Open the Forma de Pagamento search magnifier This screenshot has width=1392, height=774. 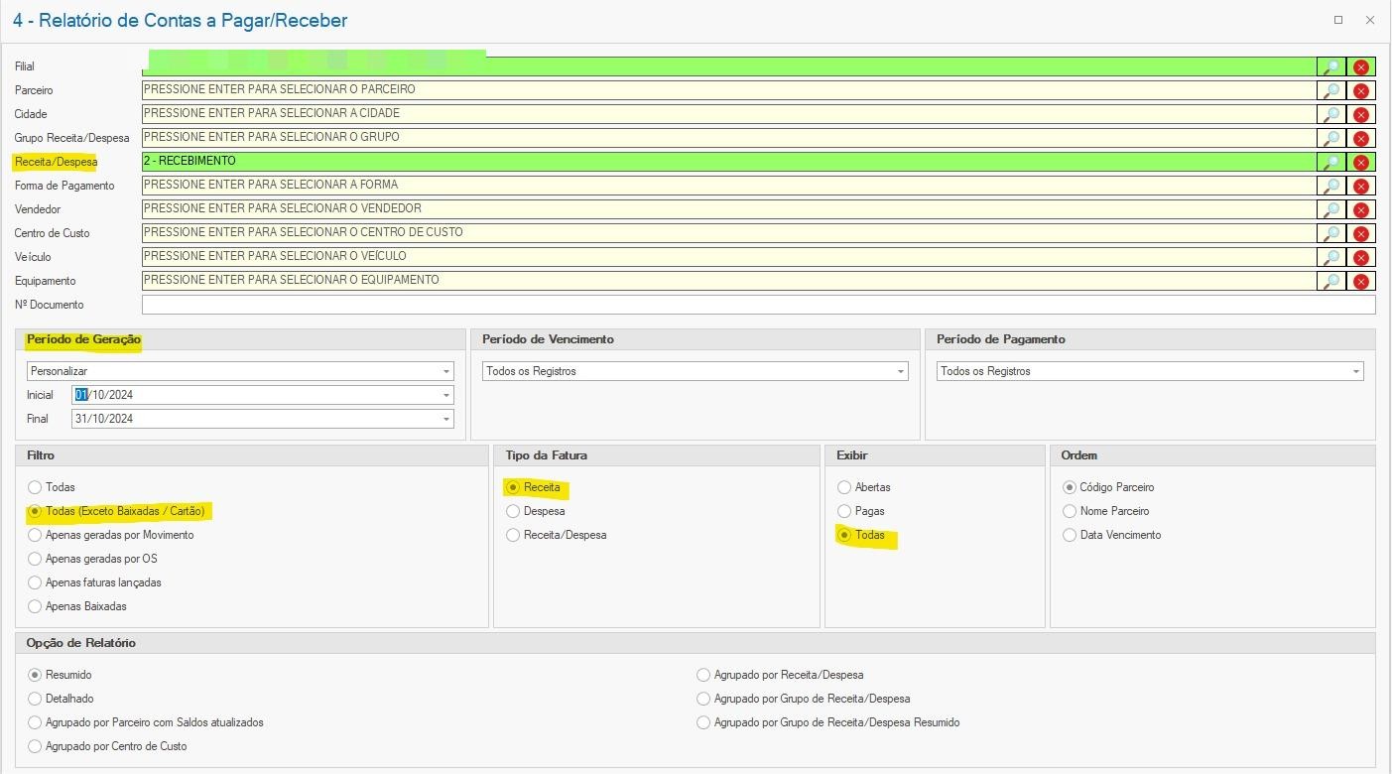click(x=1331, y=186)
